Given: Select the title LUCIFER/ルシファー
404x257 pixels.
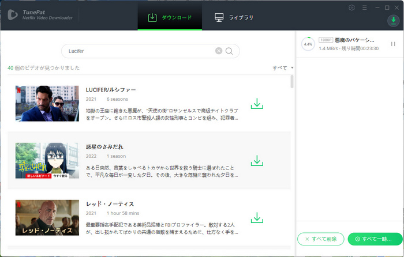Looking at the screenshot, I should [111, 90].
